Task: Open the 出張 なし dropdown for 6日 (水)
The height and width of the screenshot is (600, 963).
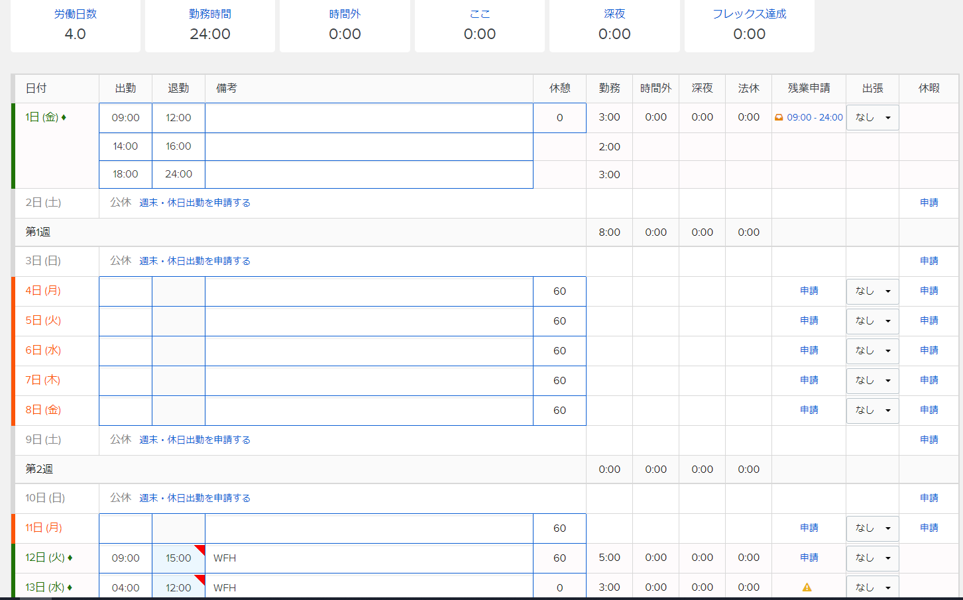Action: coord(872,351)
